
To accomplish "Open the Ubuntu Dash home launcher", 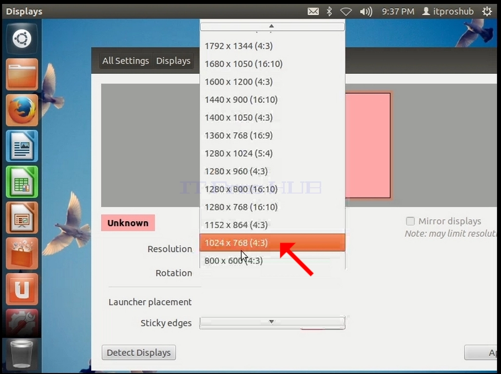I will click(x=22, y=39).
